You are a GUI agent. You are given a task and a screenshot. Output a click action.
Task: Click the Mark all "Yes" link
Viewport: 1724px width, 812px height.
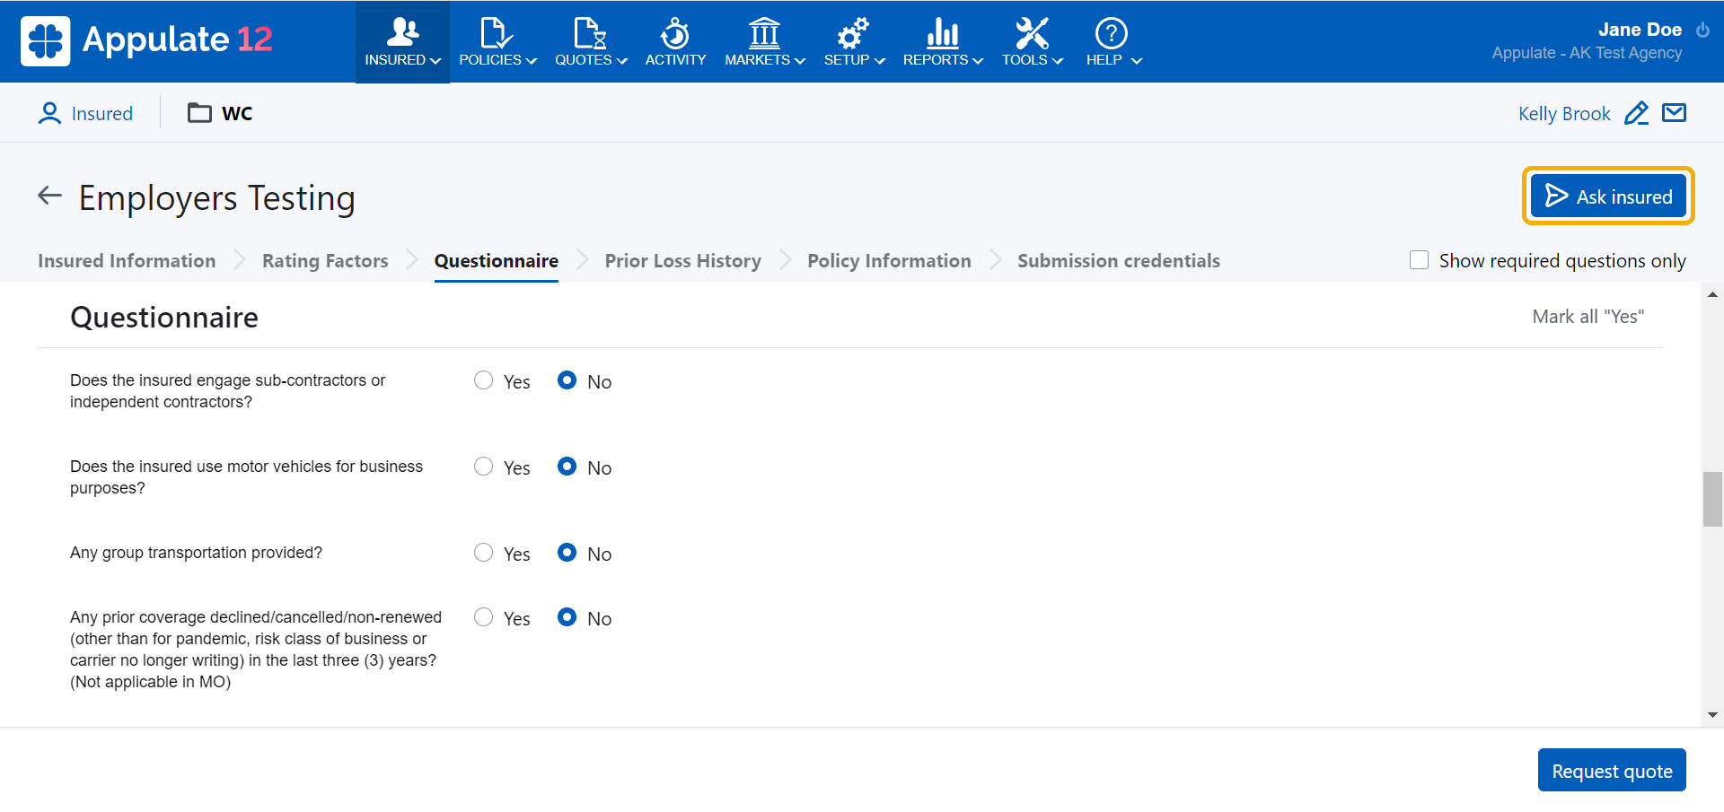click(1588, 317)
